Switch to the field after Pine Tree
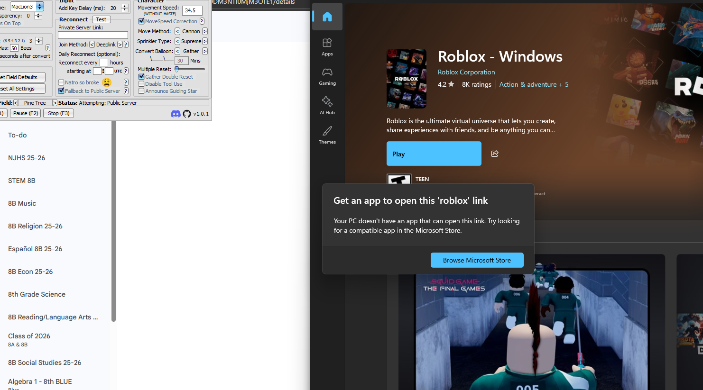The width and height of the screenshot is (703, 390). (55, 103)
